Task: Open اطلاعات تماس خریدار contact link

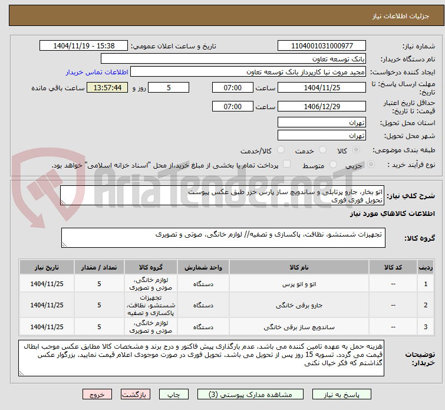Action: click(97, 72)
